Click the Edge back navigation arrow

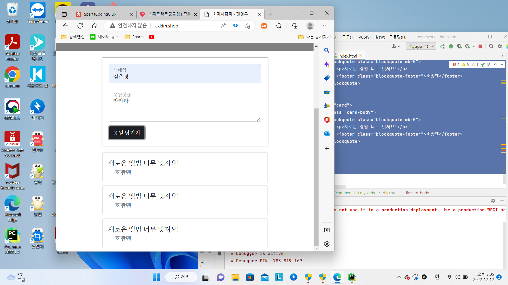tap(65, 26)
